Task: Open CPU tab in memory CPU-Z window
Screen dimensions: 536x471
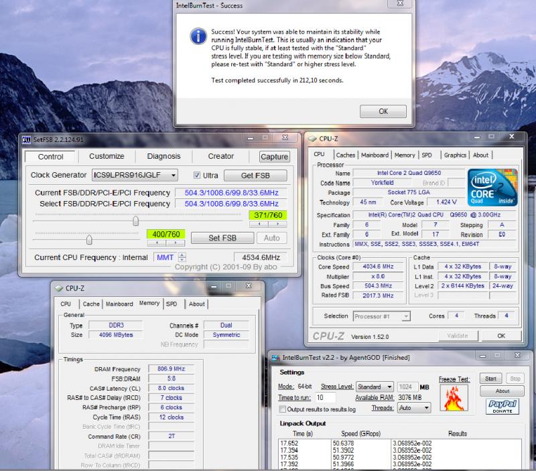Action: tap(66, 304)
